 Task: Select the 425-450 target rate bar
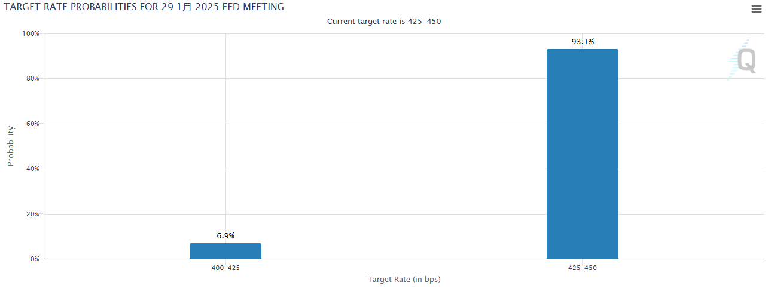click(582, 154)
